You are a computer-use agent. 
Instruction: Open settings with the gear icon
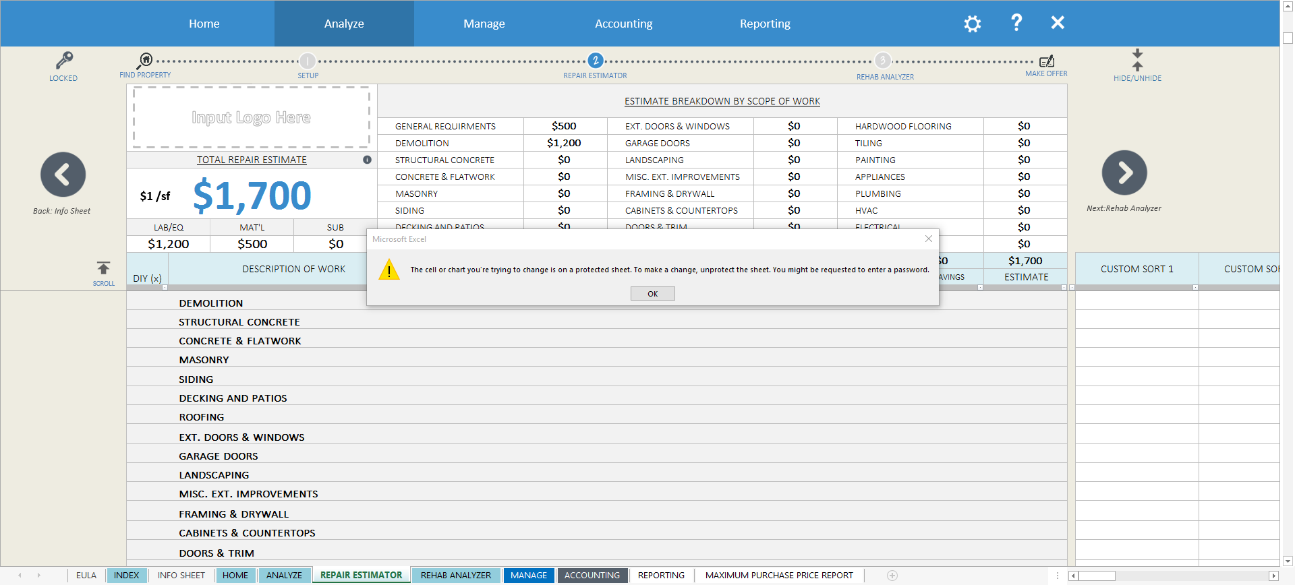(x=972, y=24)
